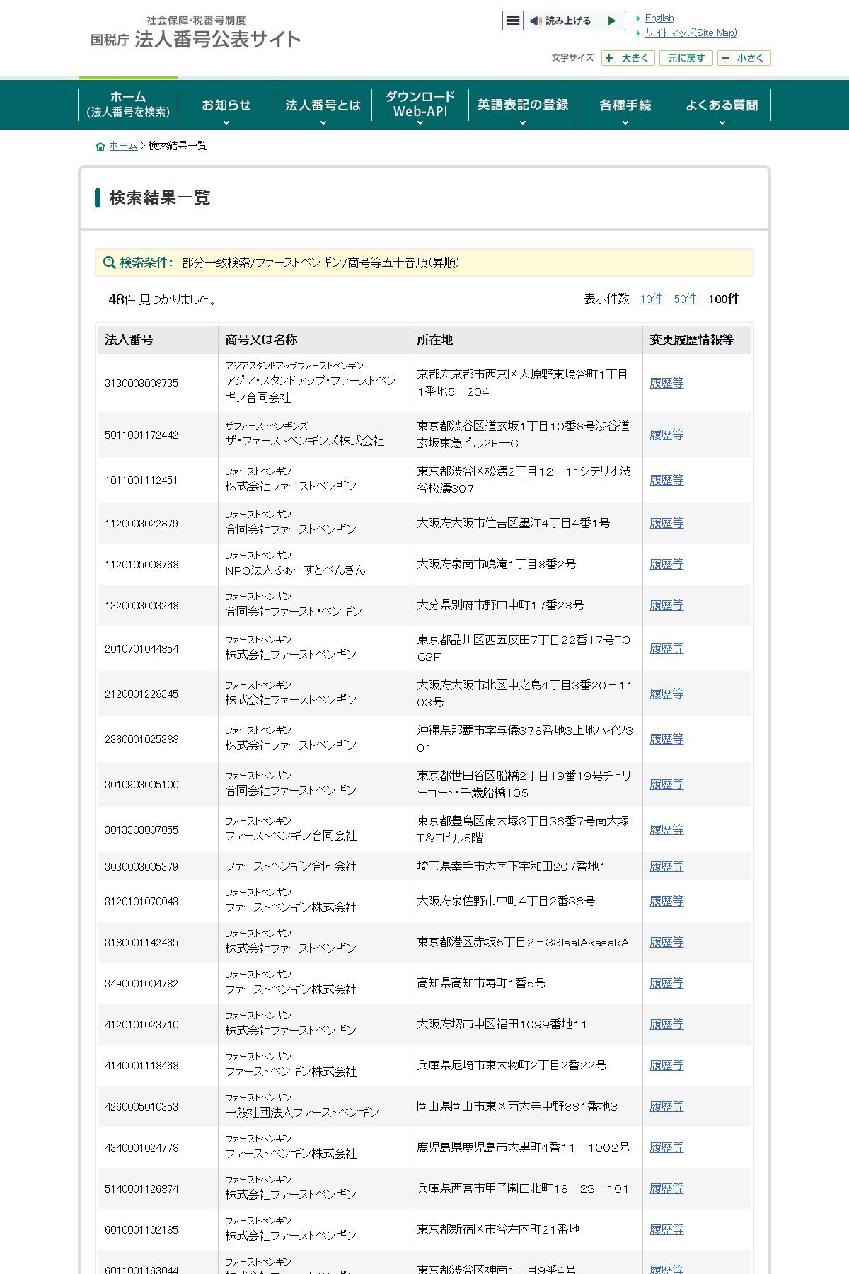Image resolution: width=849 pixels, height=1274 pixels.
Task: Click the 所在地 column header
Action: click(x=526, y=340)
